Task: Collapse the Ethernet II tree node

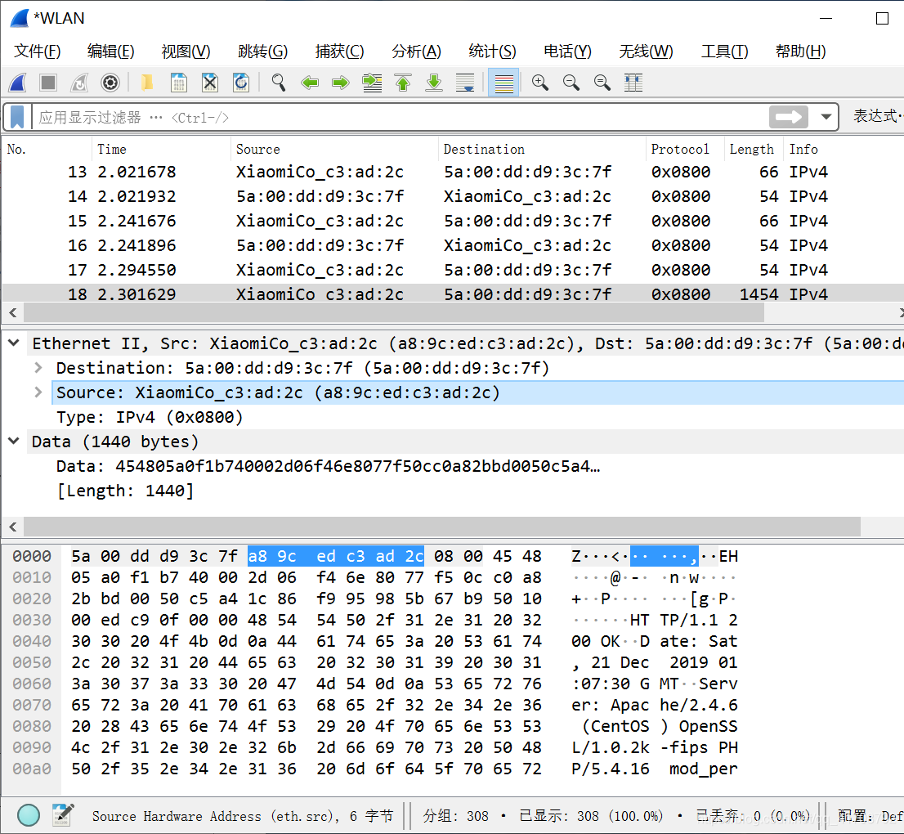Action: 14,343
